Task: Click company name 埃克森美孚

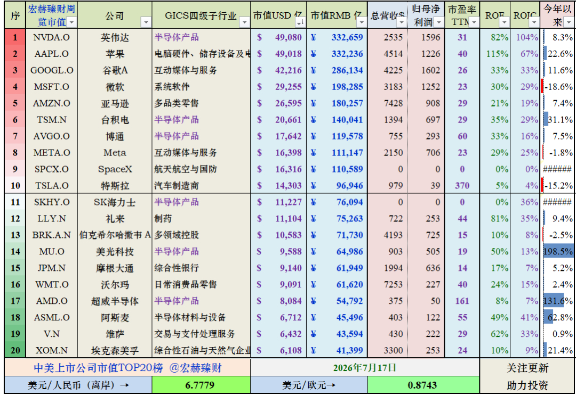Action: (x=115, y=351)
